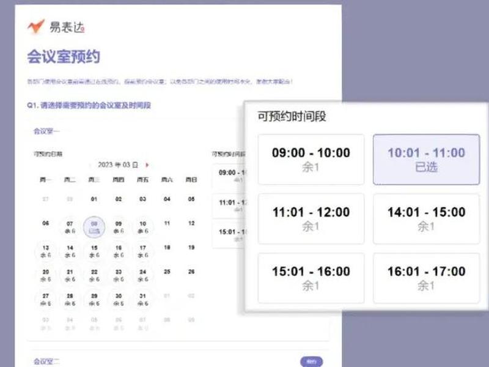Click Saturday date 18
The image size is (489, 367).
click(x=167, y=248)
